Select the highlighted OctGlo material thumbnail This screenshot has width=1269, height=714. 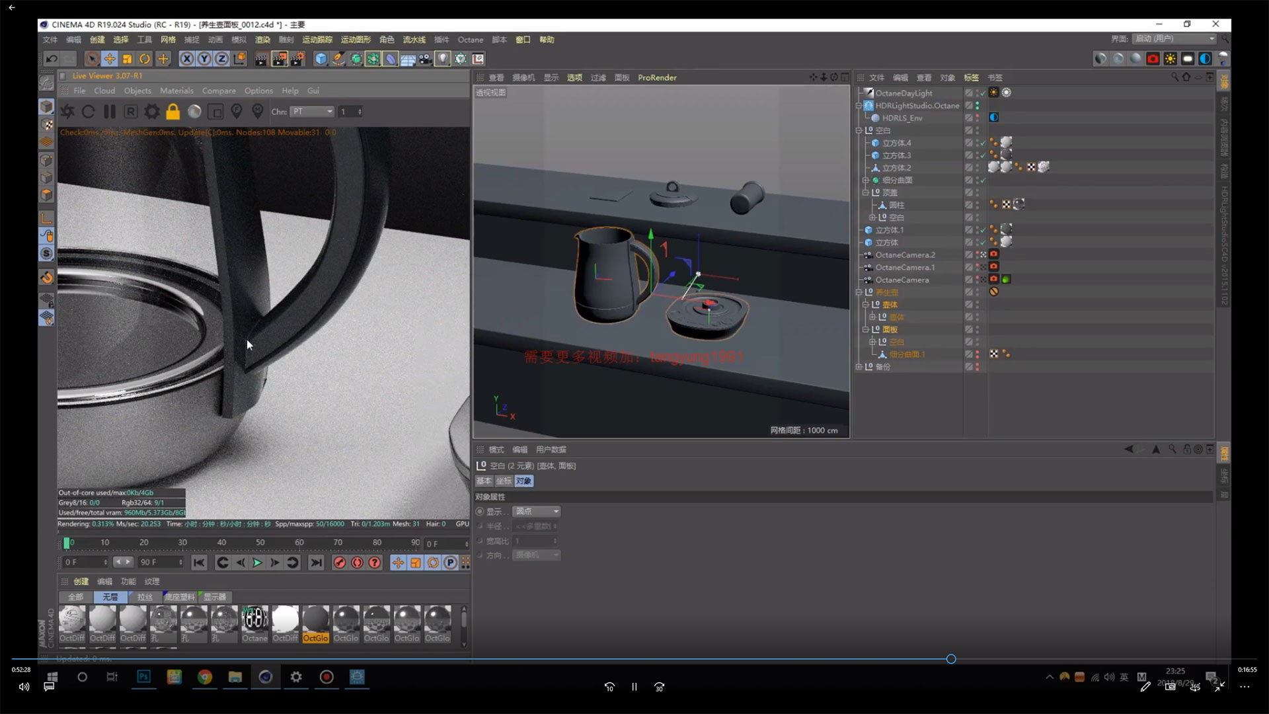pos(315,624)
